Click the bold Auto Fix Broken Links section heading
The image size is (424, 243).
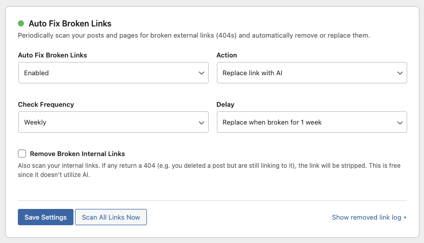click(70, 23)
